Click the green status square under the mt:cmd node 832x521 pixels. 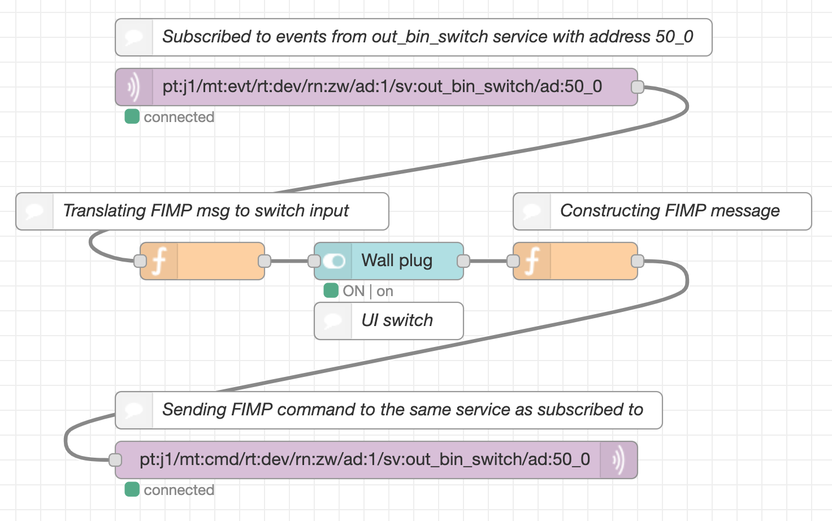132,489
